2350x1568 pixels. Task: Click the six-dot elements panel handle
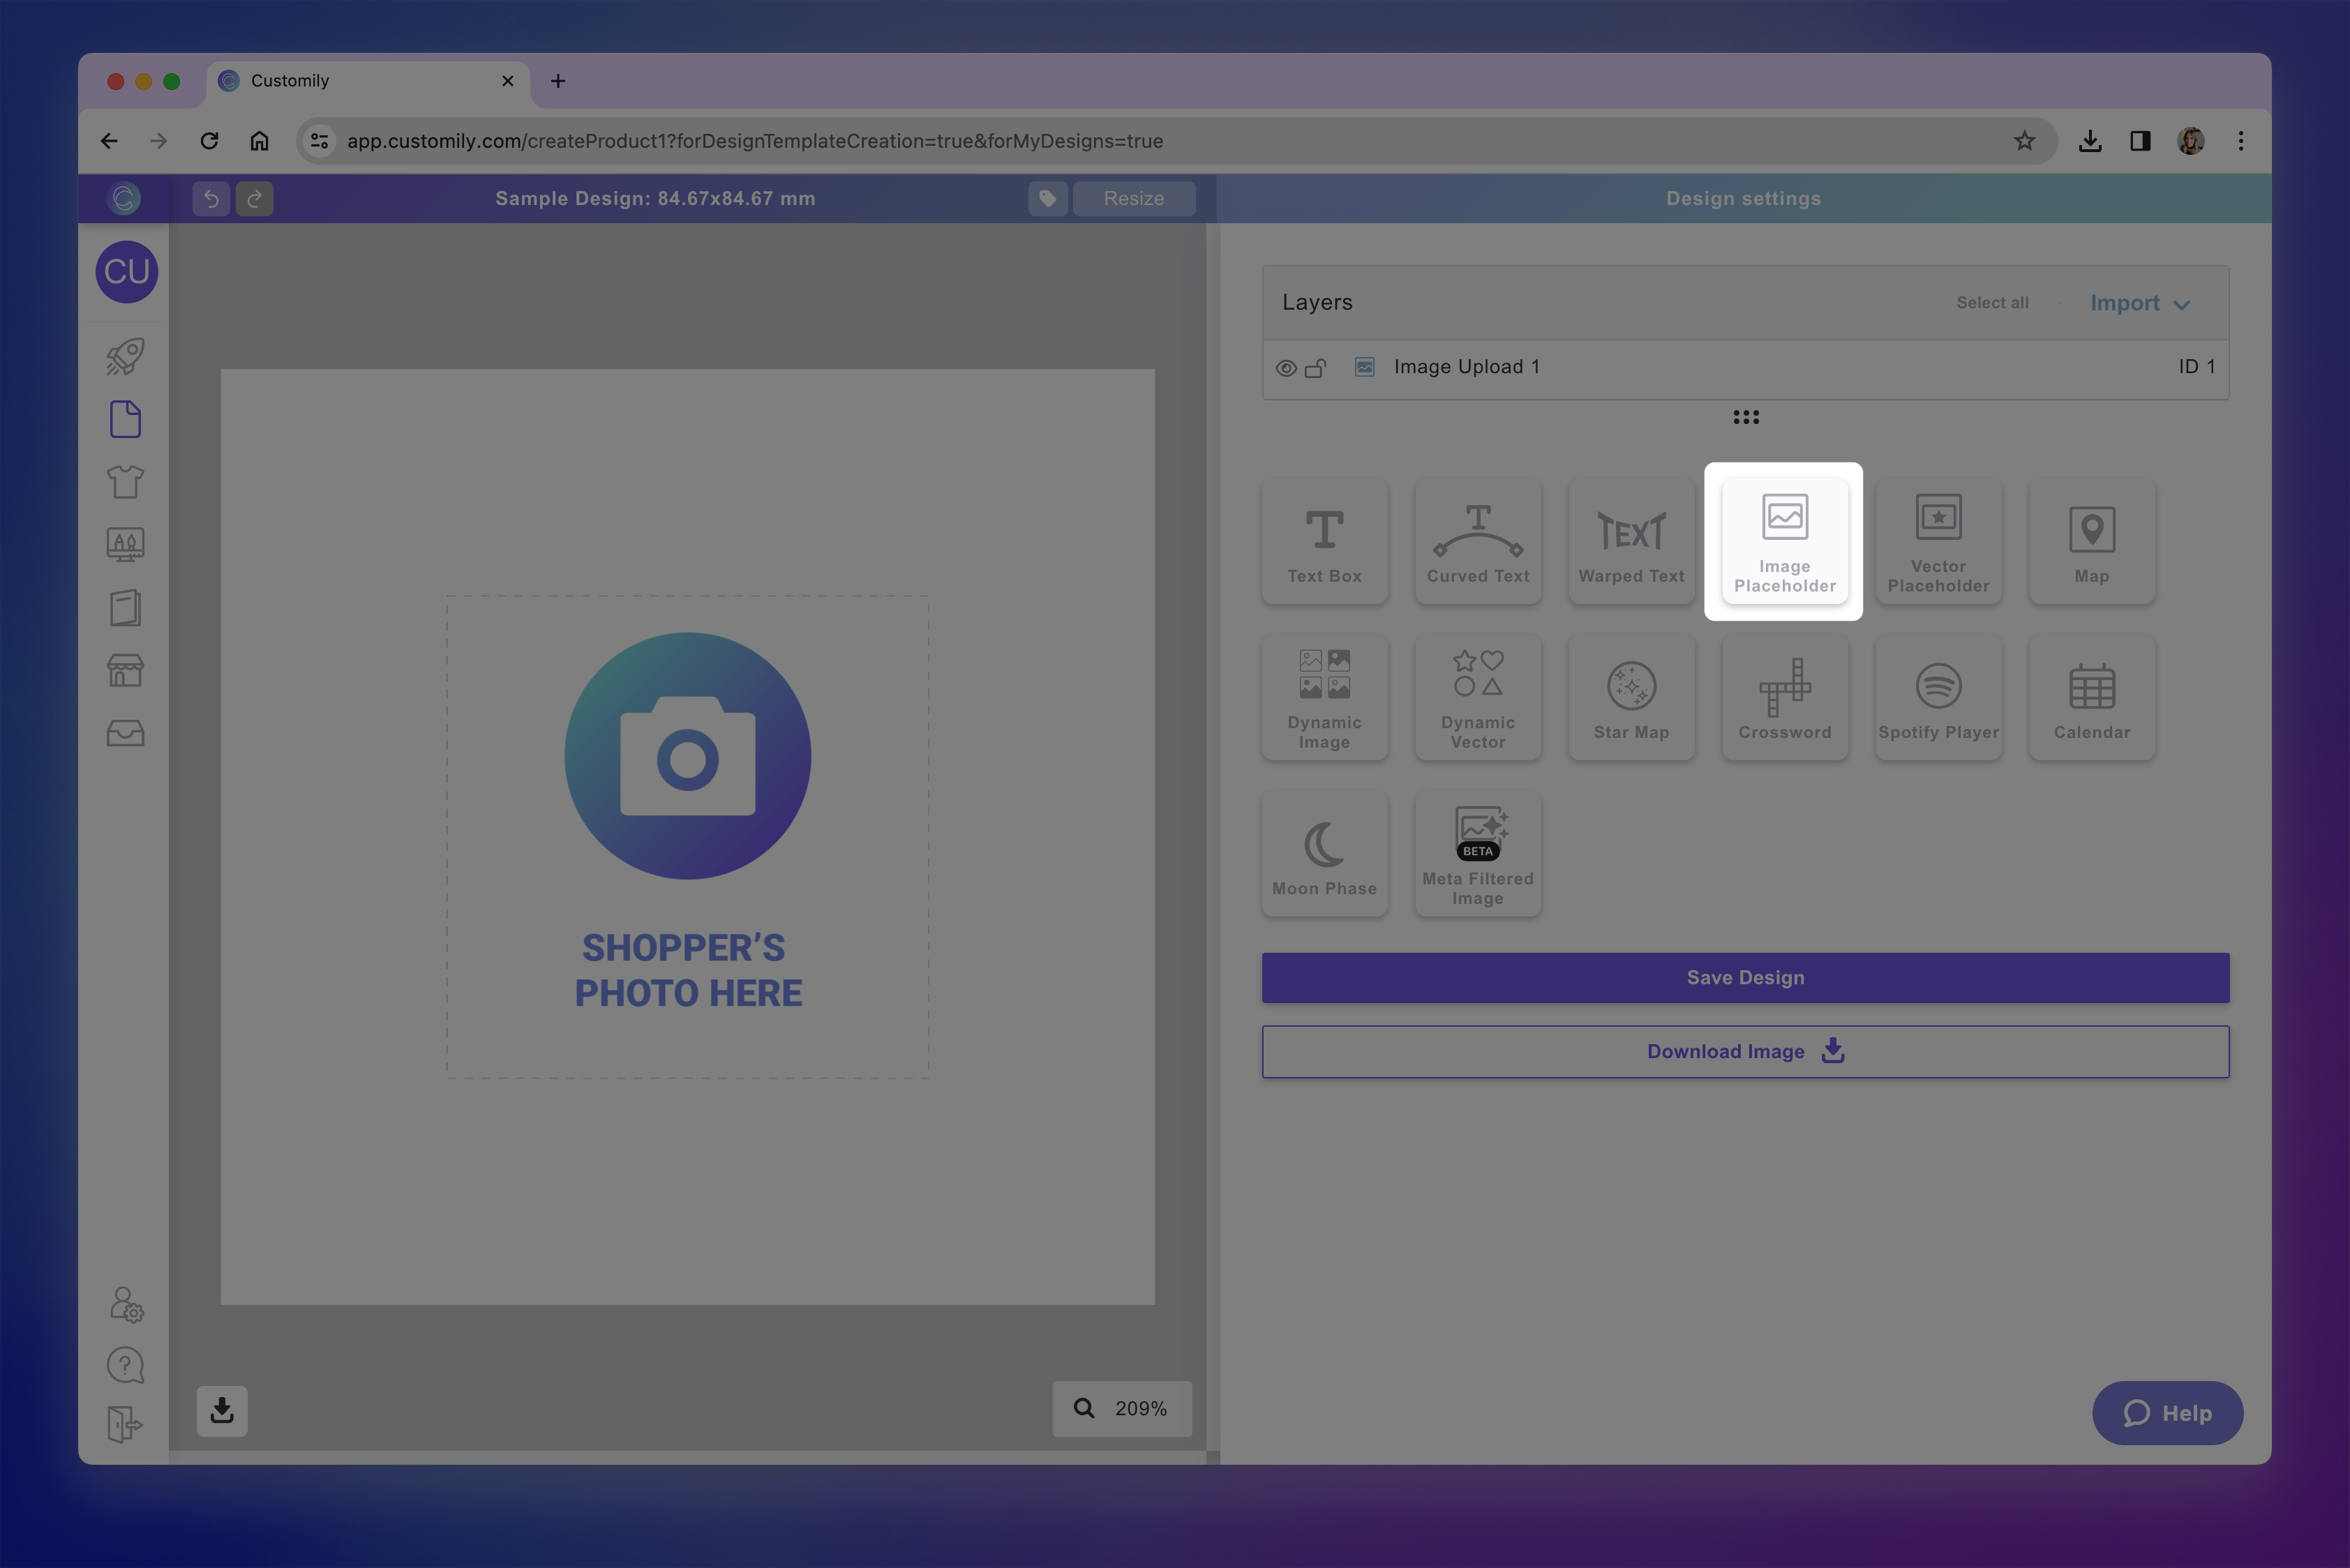[x=1745, y=417]
